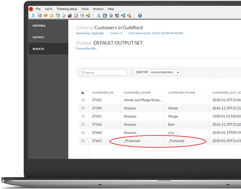Open the GoTo menu
The width and height of the screenshot is (241, 189).
coord(49,9)
